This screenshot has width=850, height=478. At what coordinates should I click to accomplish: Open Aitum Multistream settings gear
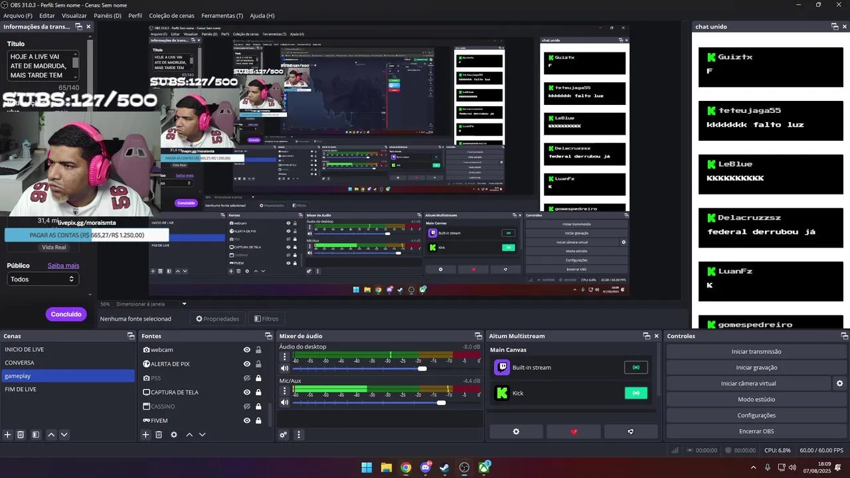516,432
